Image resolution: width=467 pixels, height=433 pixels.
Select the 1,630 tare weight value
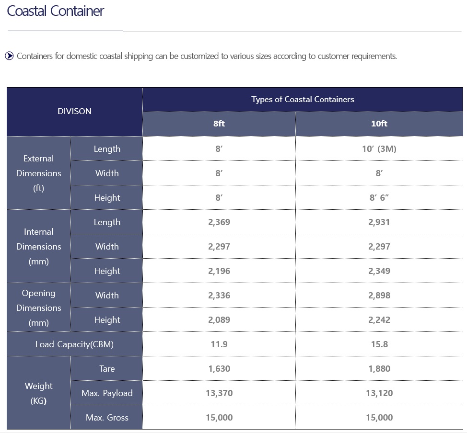pyautogui.click(x=219, y=369)
